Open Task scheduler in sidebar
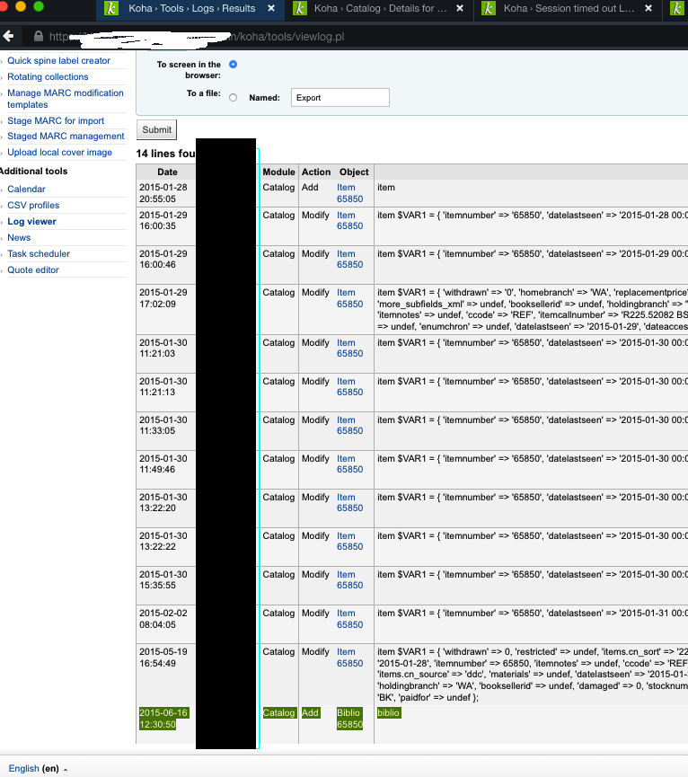Screen dimensions: 688x777 click(39, 254)
